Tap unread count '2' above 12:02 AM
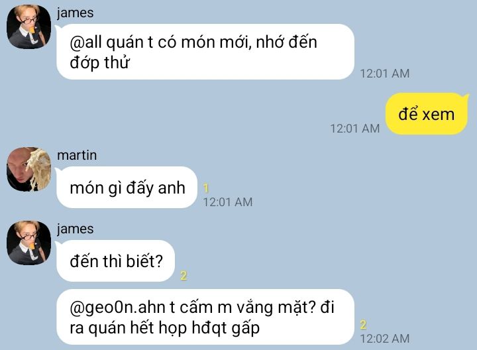Screen dimensions: 477x350 pos(363,325)
